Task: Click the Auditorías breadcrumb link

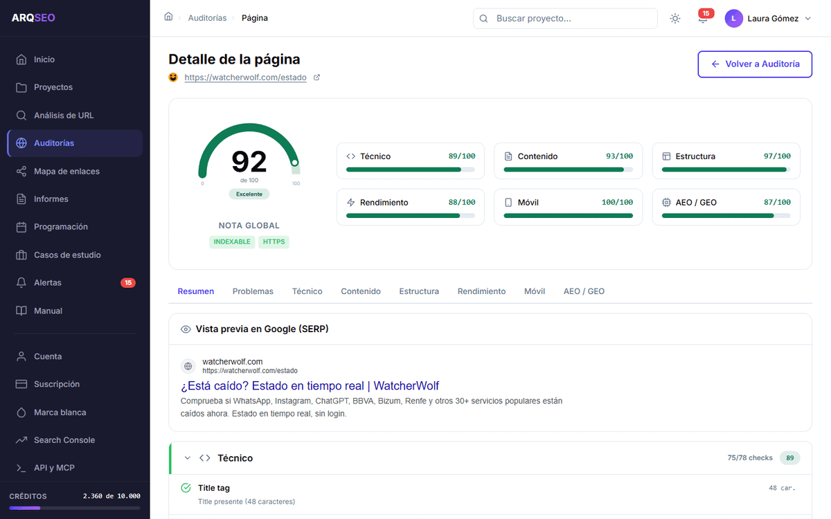Action: tap(207, 18)
